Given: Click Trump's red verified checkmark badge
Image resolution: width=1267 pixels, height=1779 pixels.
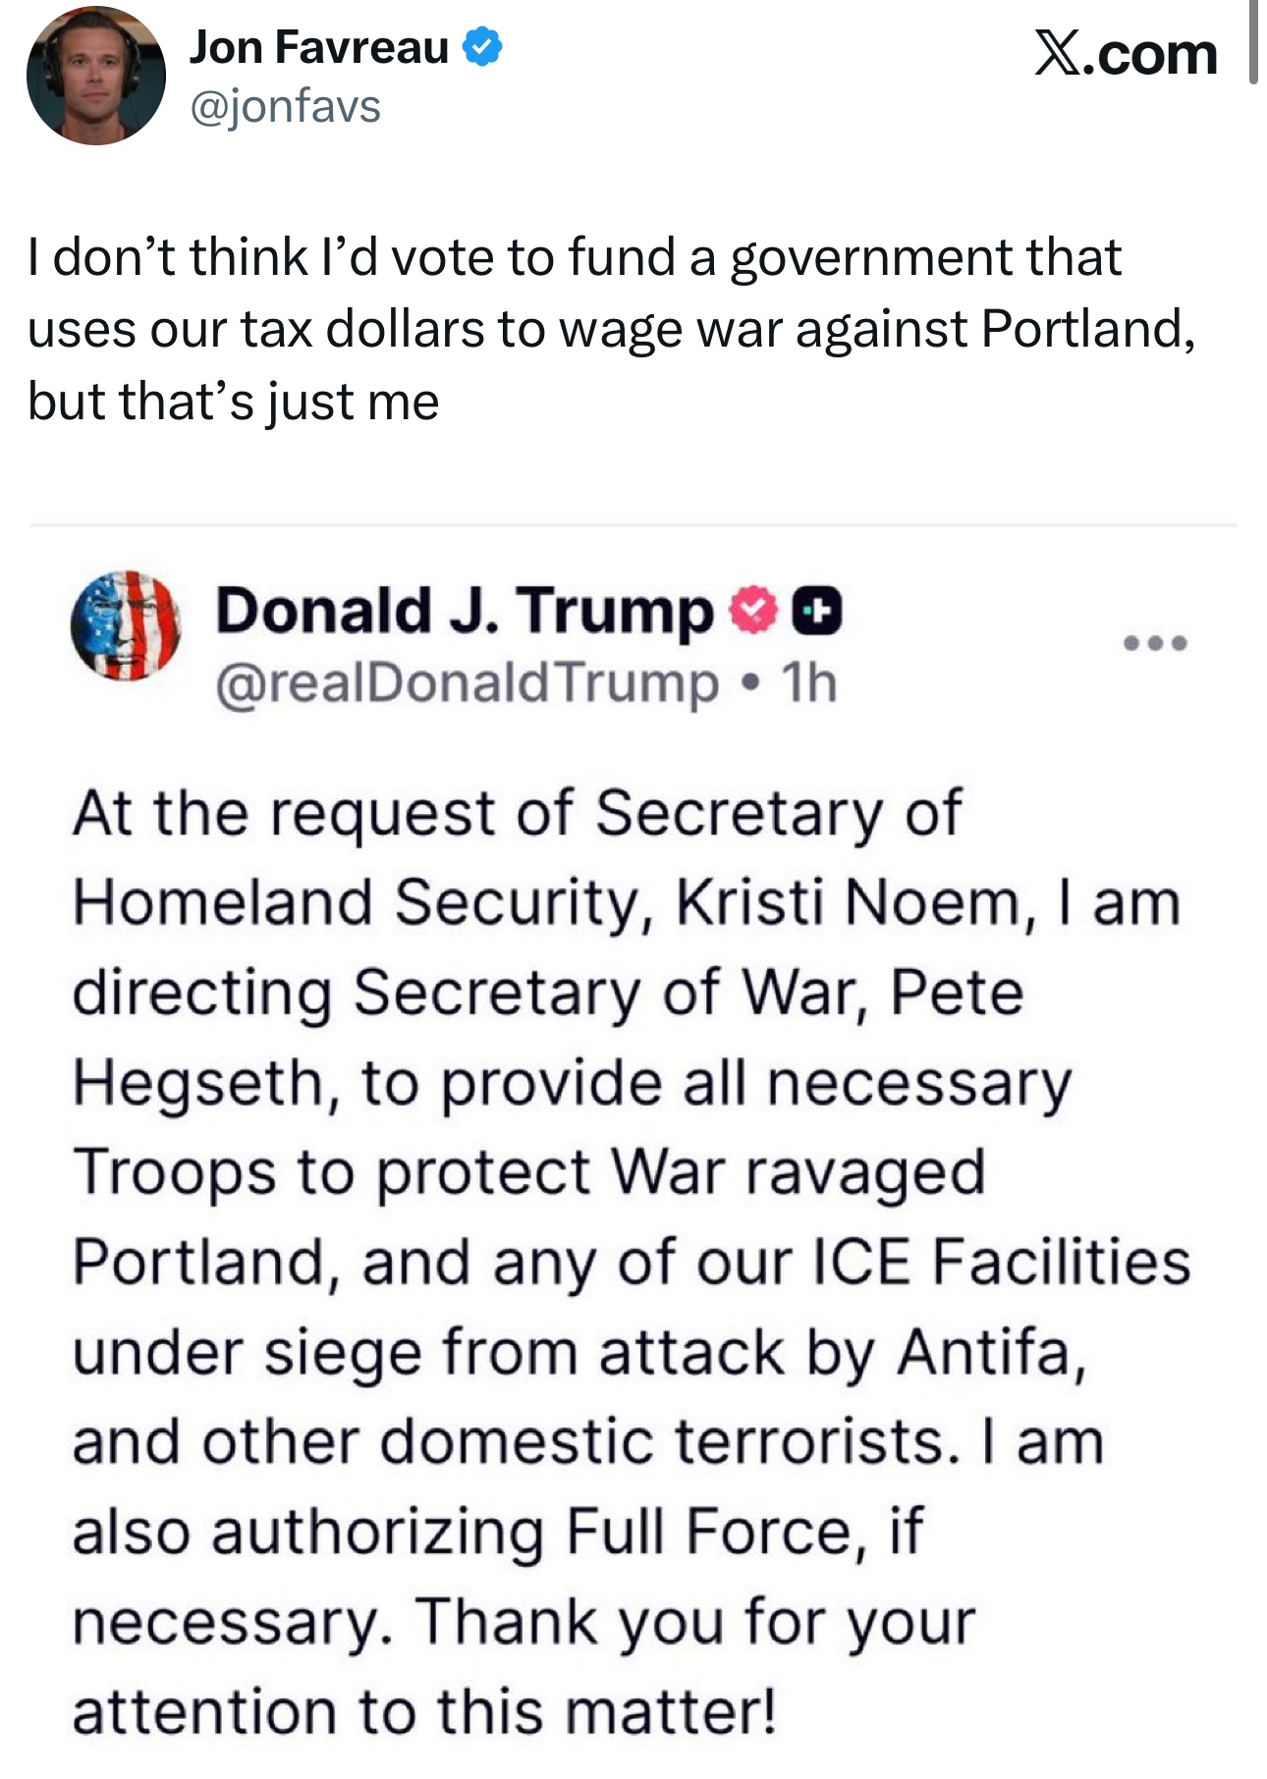Looking at the screenshot, I should [x=751, y=612].
